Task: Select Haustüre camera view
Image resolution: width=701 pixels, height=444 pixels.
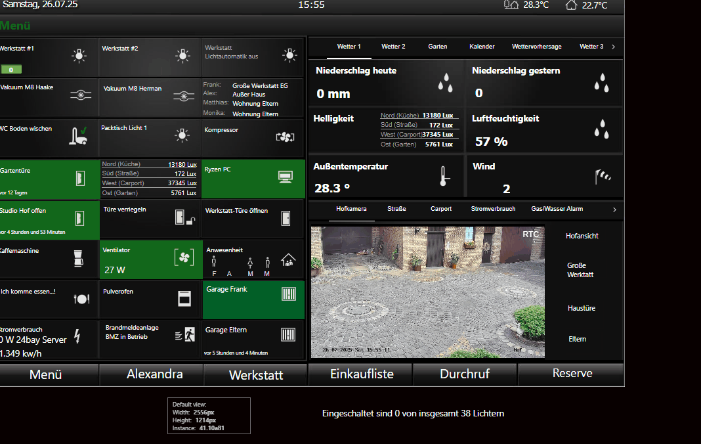Action: point(581,308)
